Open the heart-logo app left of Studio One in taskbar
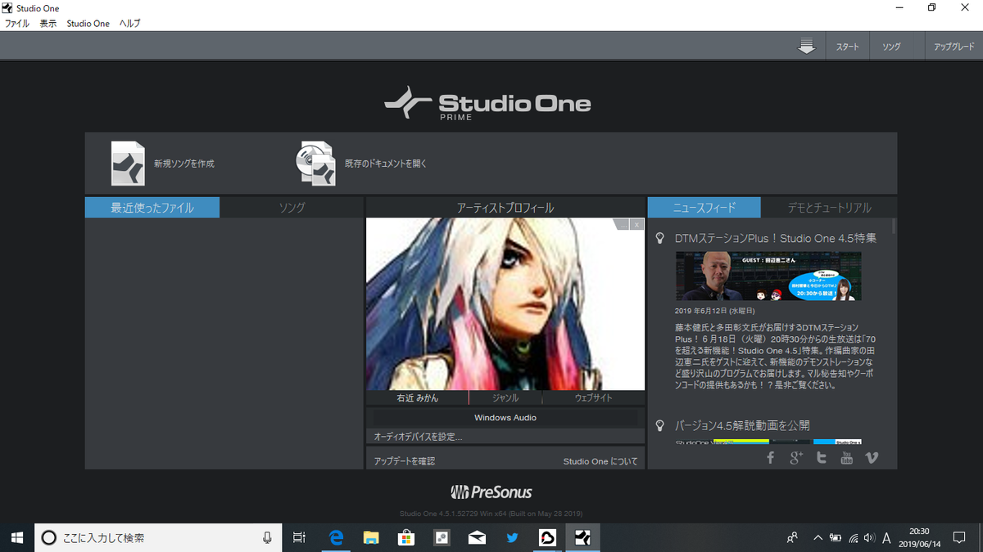983x552 pixels. pyautogui.click(x=547, y=537)
